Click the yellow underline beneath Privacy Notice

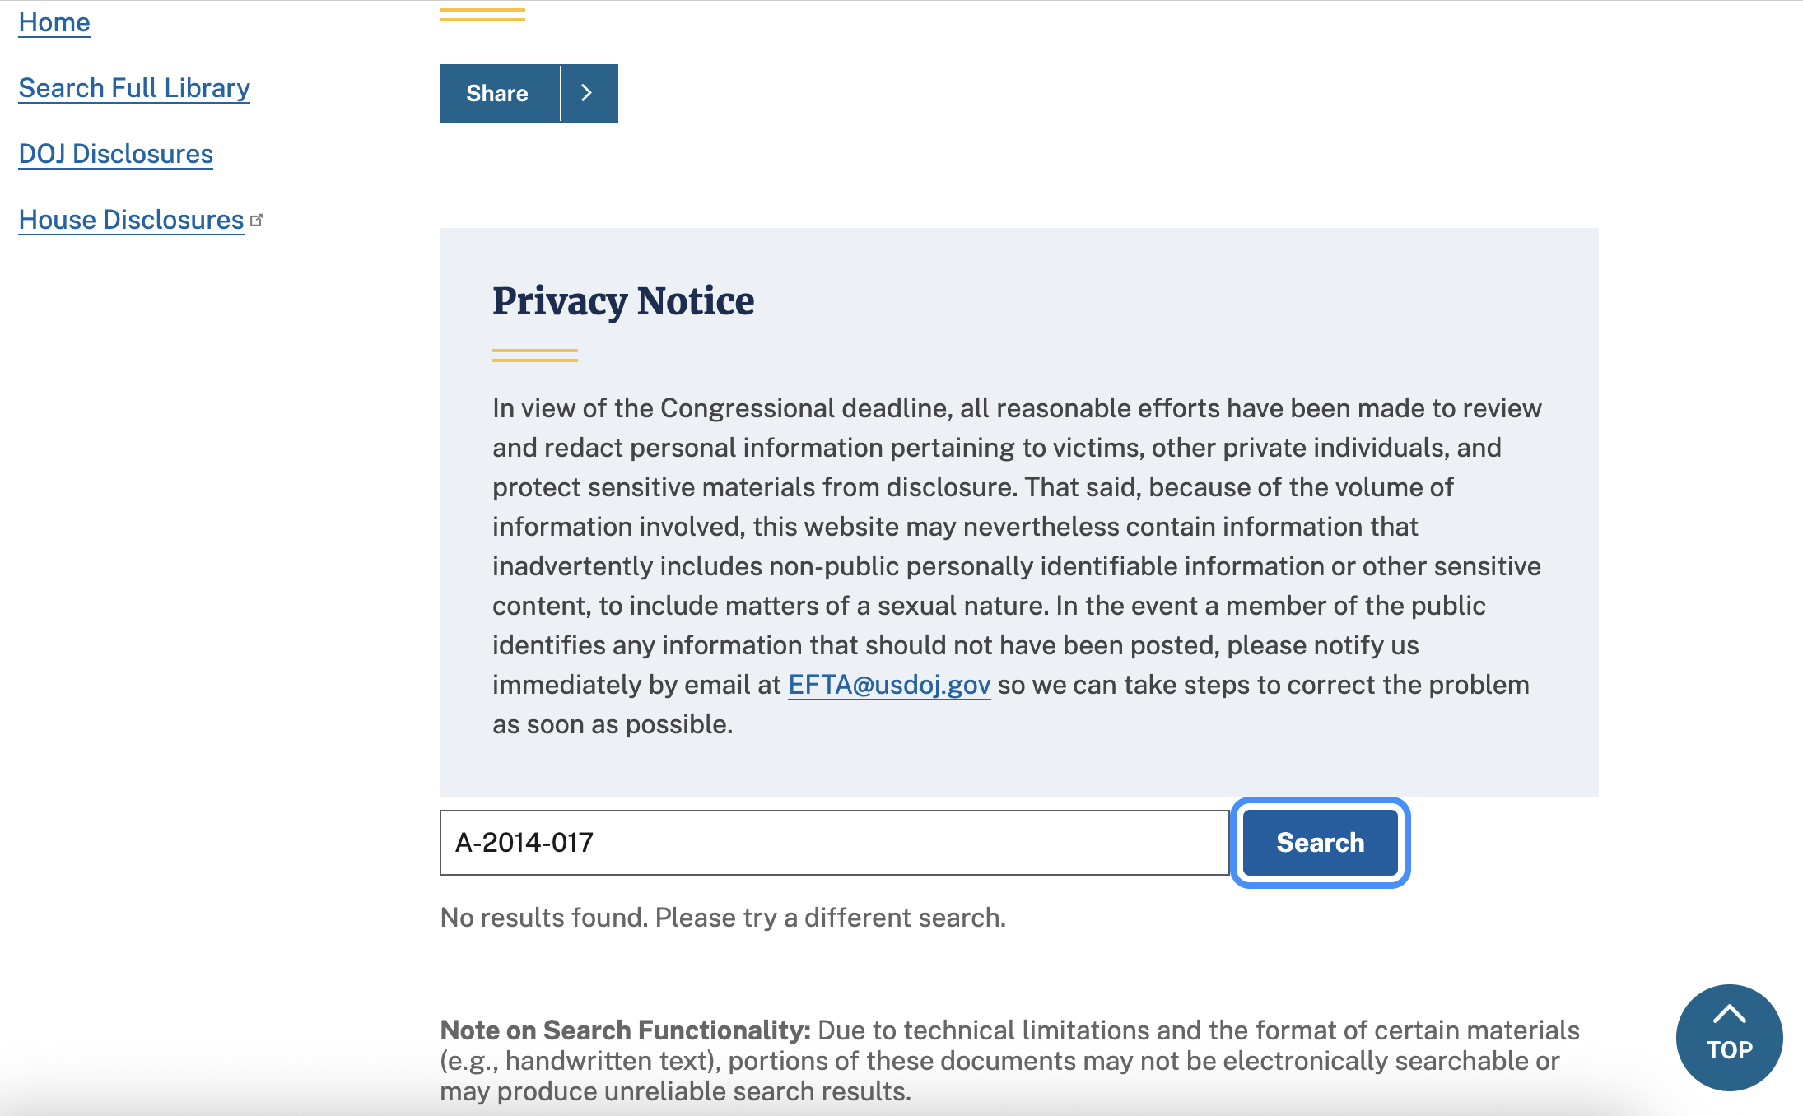point(535,356)
